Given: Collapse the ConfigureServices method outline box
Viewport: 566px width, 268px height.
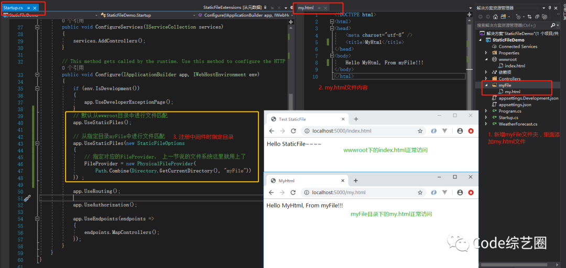Looking at the screenshot, I should click(37, 27).
